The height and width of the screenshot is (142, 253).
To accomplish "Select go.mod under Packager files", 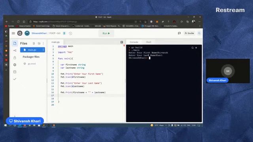I will pyautogui.click(x=32, y=64).
